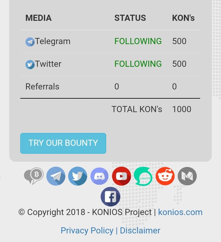
Task: Open the Steemit social icon
Action: click(x=143, y=176)
